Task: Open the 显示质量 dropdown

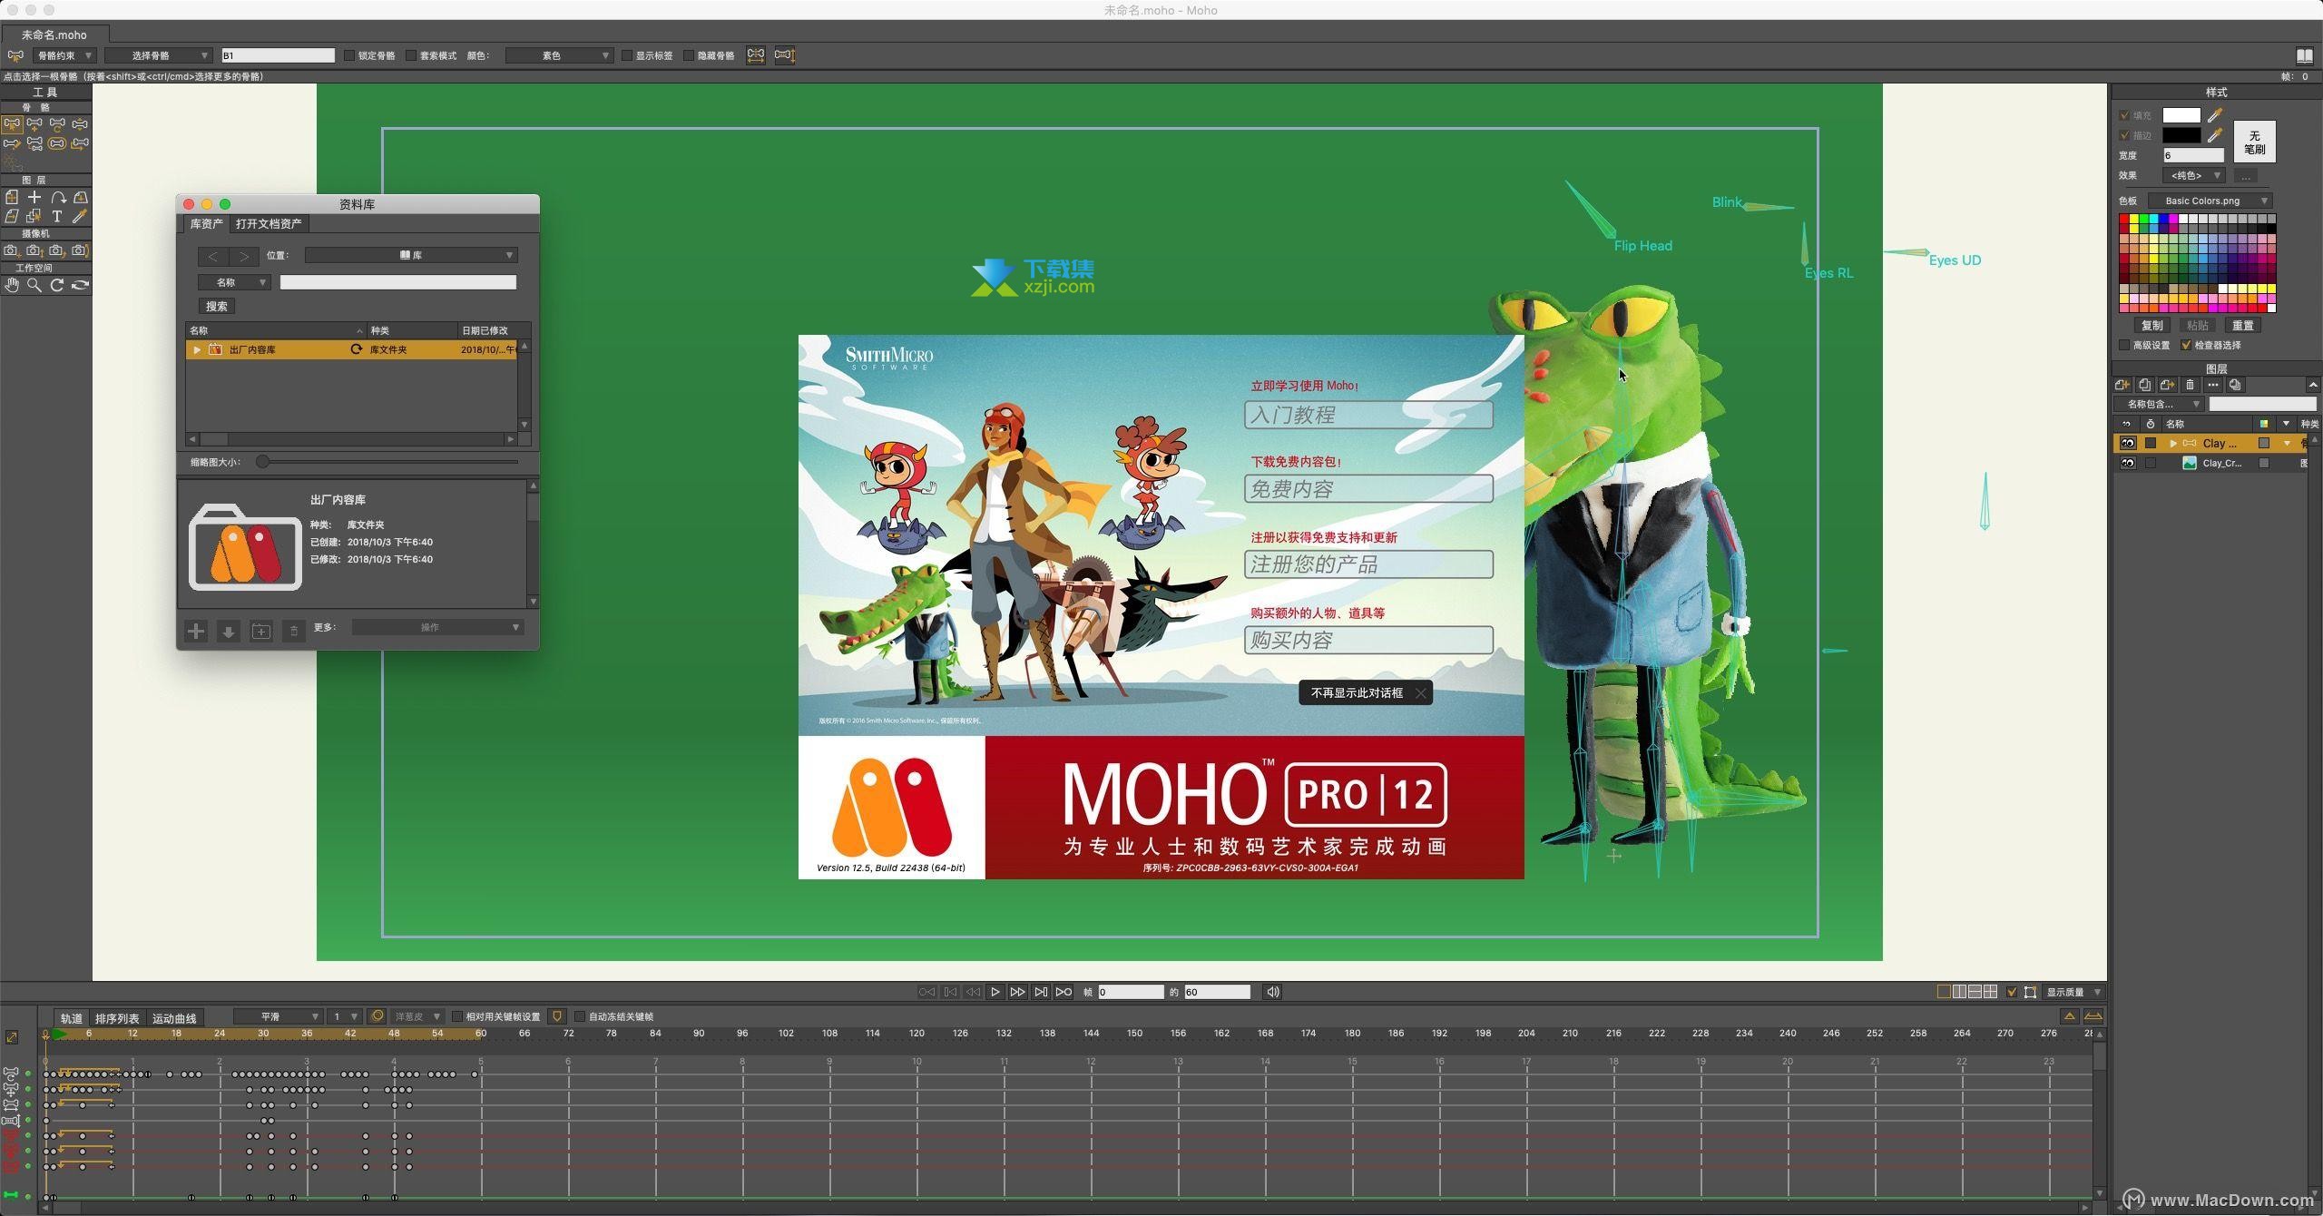Action: click(2073, 992)
